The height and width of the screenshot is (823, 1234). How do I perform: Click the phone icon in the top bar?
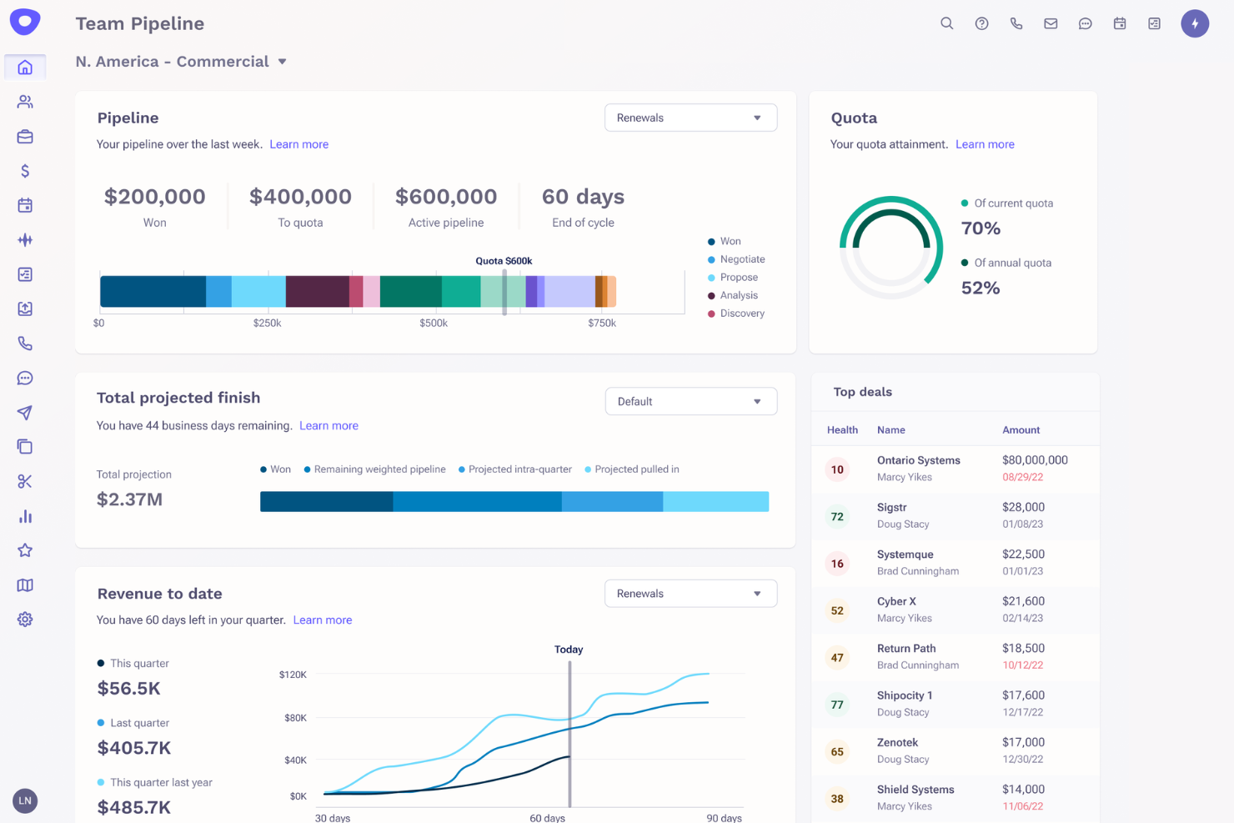[x=1016, y=23]
